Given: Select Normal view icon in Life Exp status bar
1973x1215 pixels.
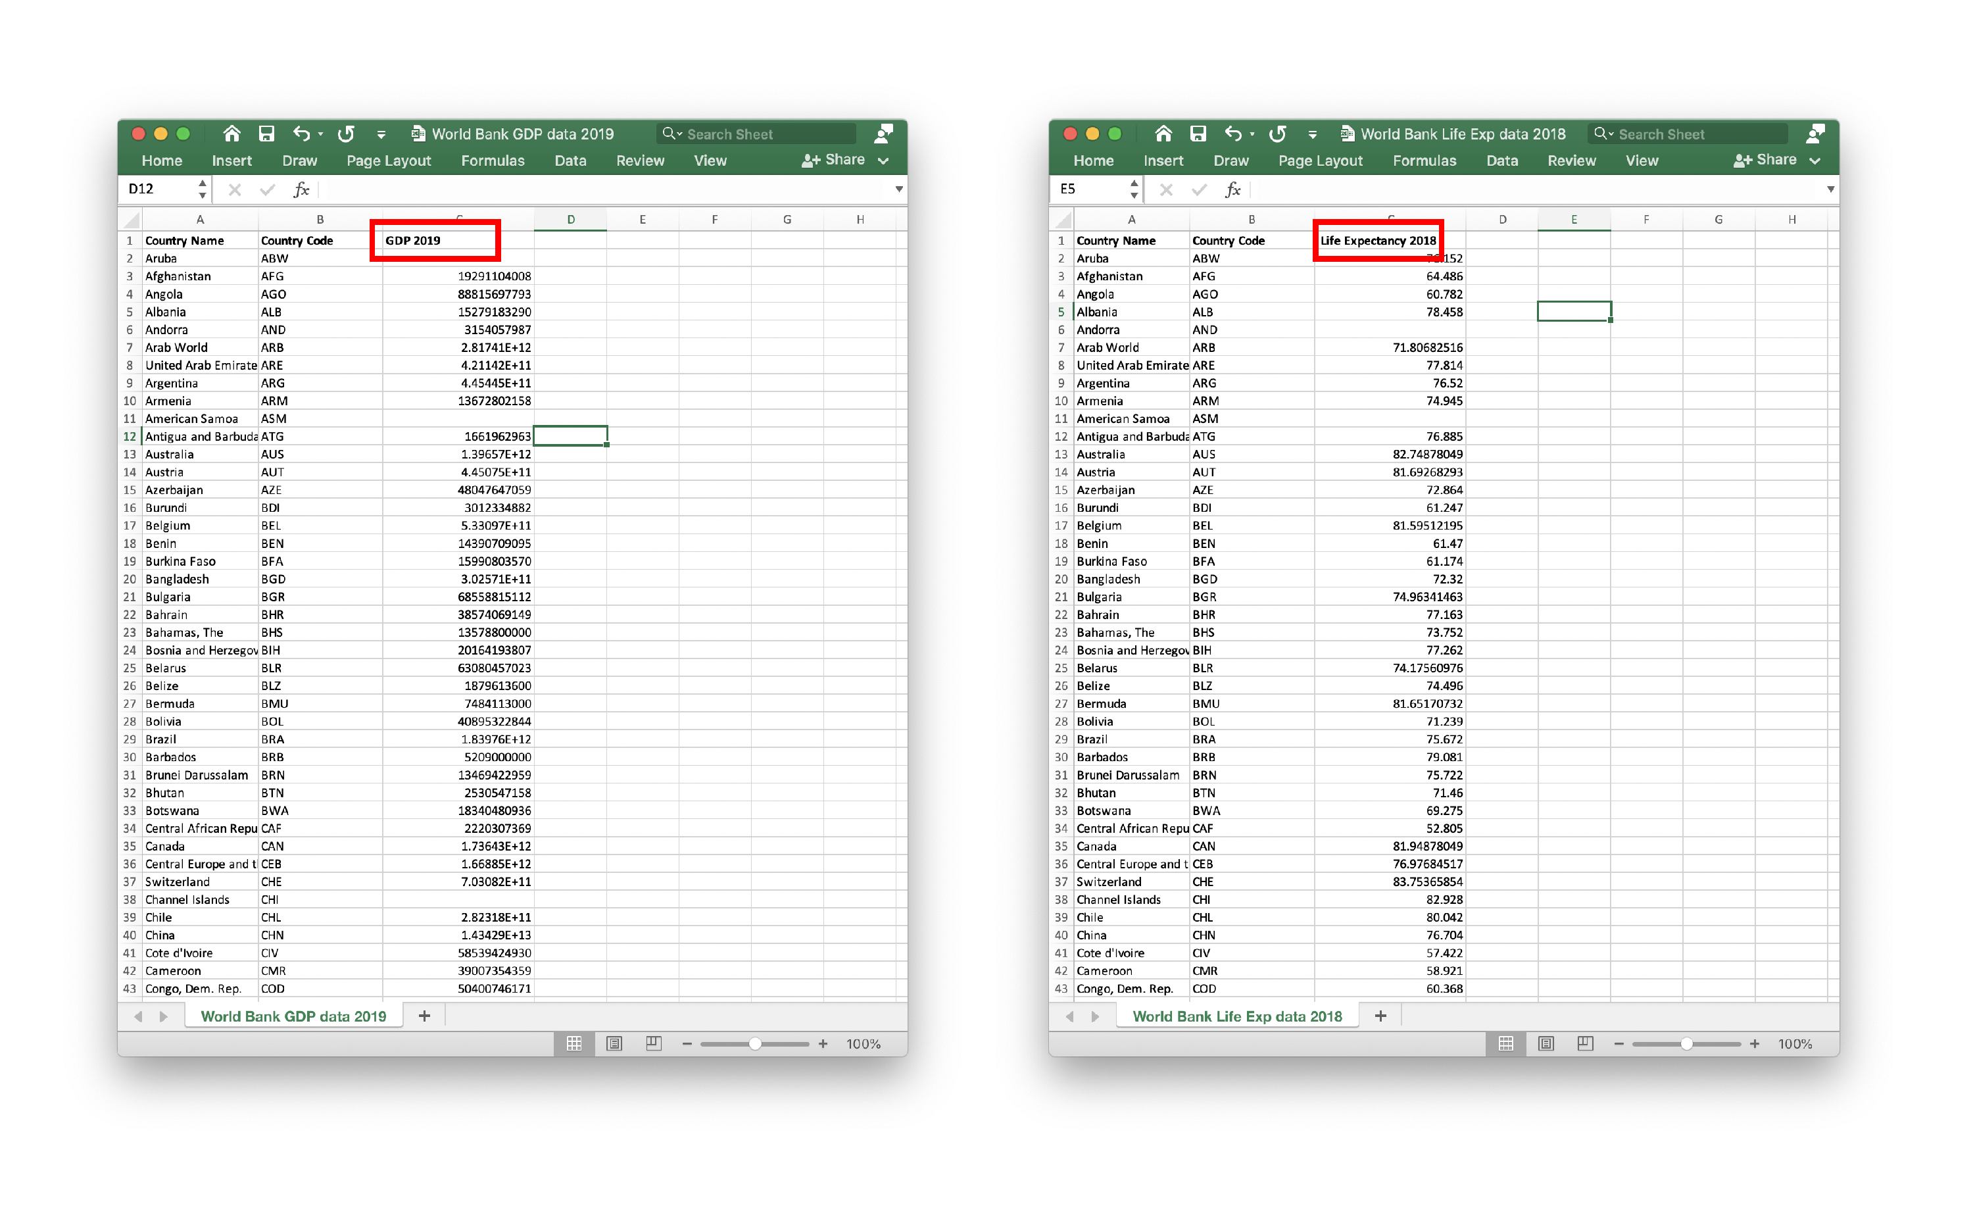Looking at the screenshot, I should (1505, 1043).
